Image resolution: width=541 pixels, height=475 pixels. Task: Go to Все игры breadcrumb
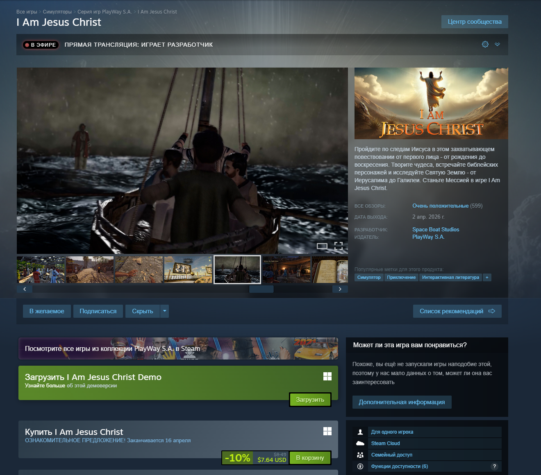point(27,12)
